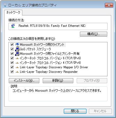Click the QoS Packet Scheduler icon
Image resolution: width=116 pixels, height=118 pixels.
coord(17,49)
